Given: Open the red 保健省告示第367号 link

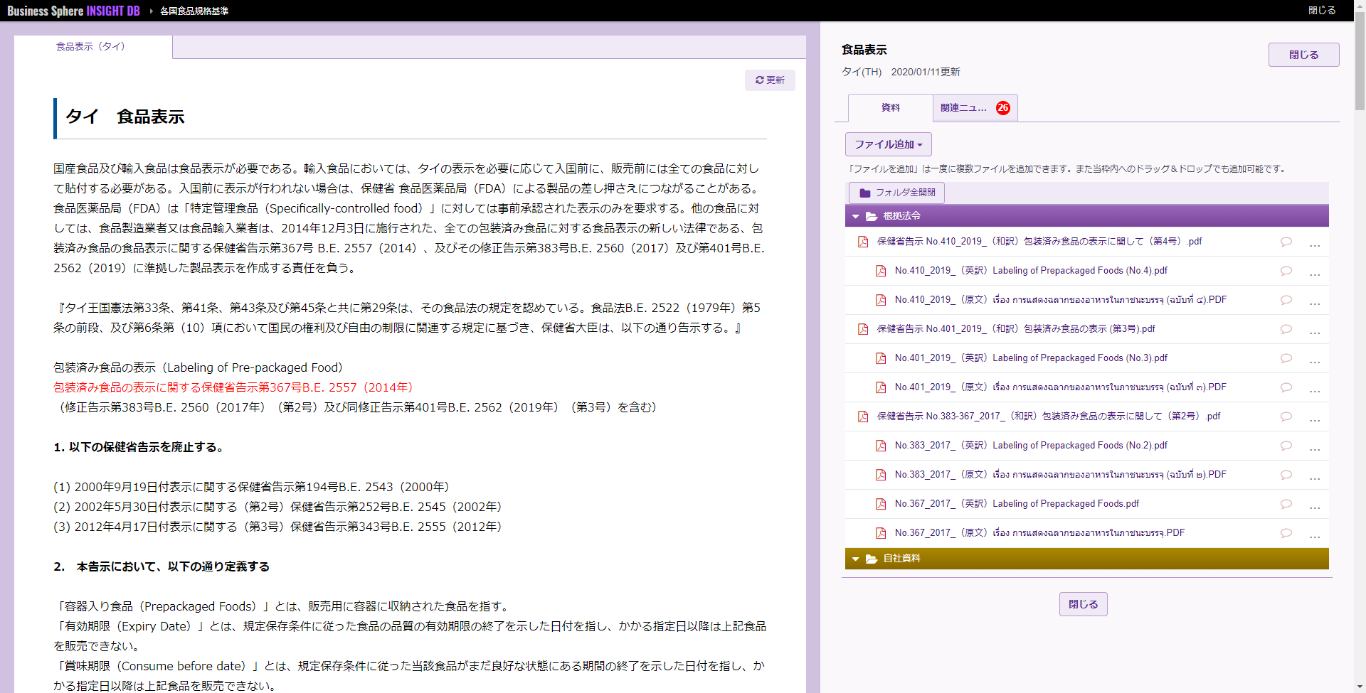Looking at the screenshot, I should (233, 387).
